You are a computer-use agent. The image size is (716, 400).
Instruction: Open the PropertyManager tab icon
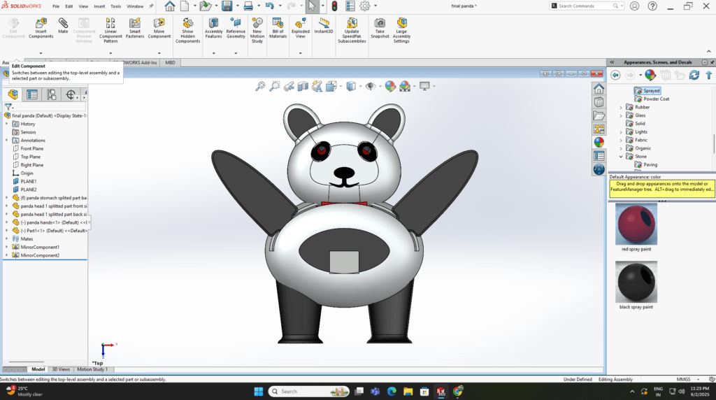[32, 94]
